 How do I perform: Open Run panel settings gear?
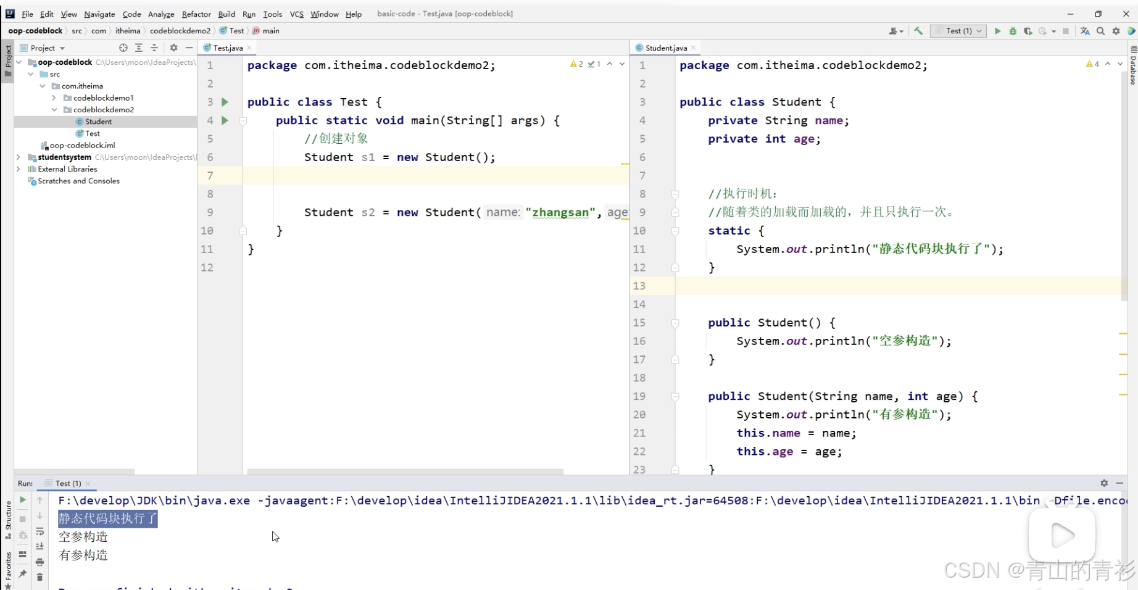1104,483
